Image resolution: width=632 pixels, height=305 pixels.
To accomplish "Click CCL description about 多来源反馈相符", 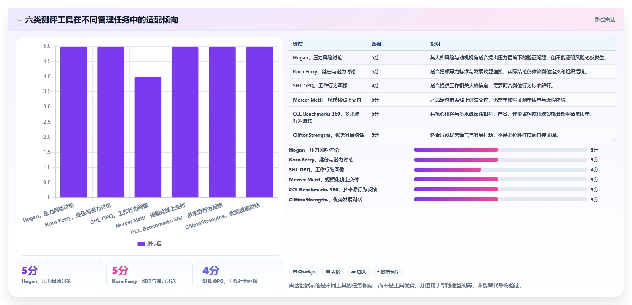I will pyautogui.click(x=511, y=114).
